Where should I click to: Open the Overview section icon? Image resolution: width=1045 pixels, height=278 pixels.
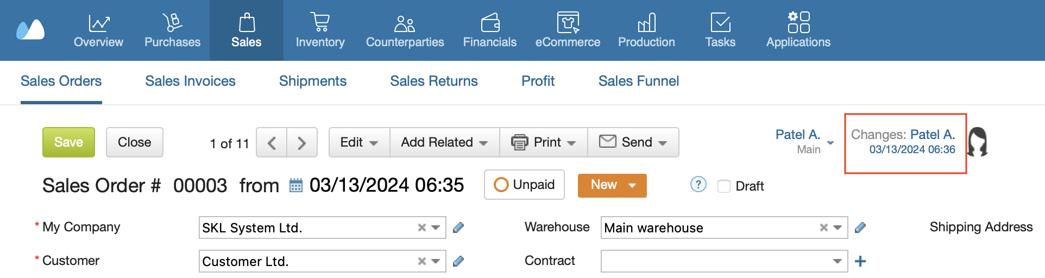[x=99, y=23]
